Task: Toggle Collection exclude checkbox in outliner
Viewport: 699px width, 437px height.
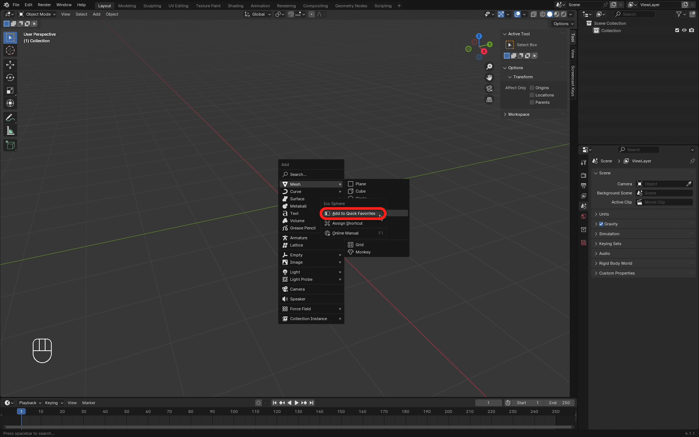Action: pos(677,31)
